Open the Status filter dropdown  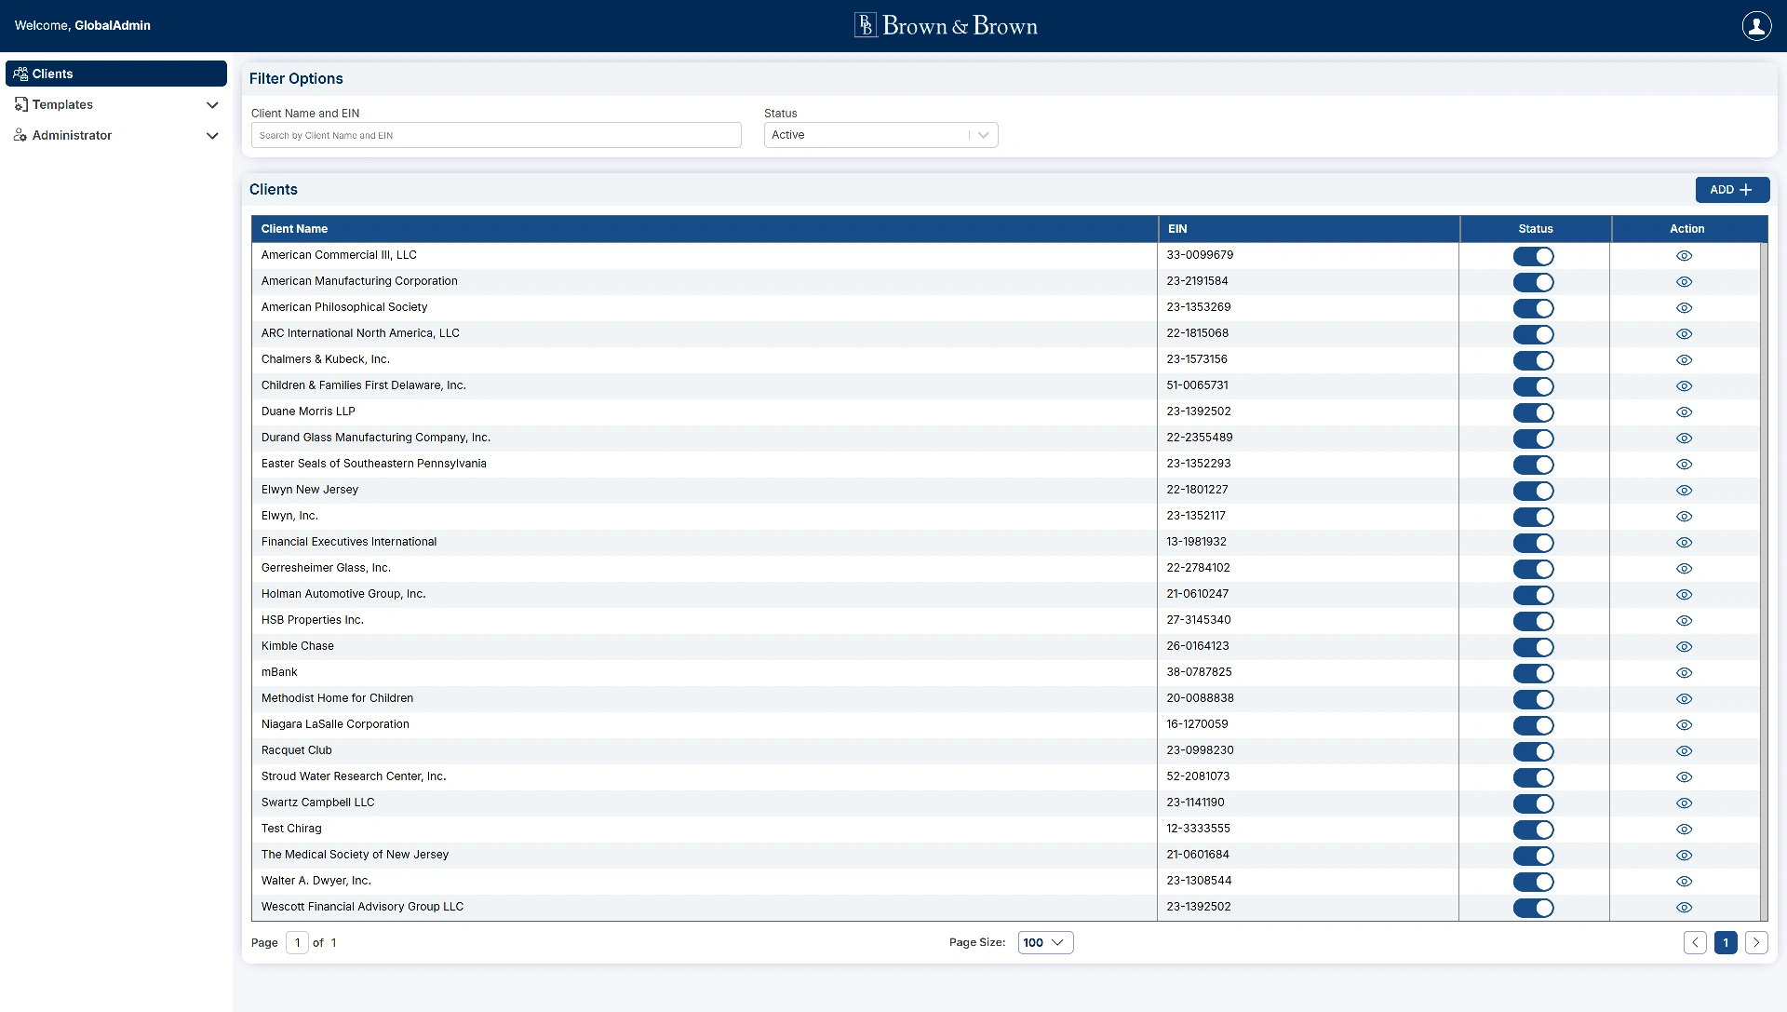tap(880, 135)
